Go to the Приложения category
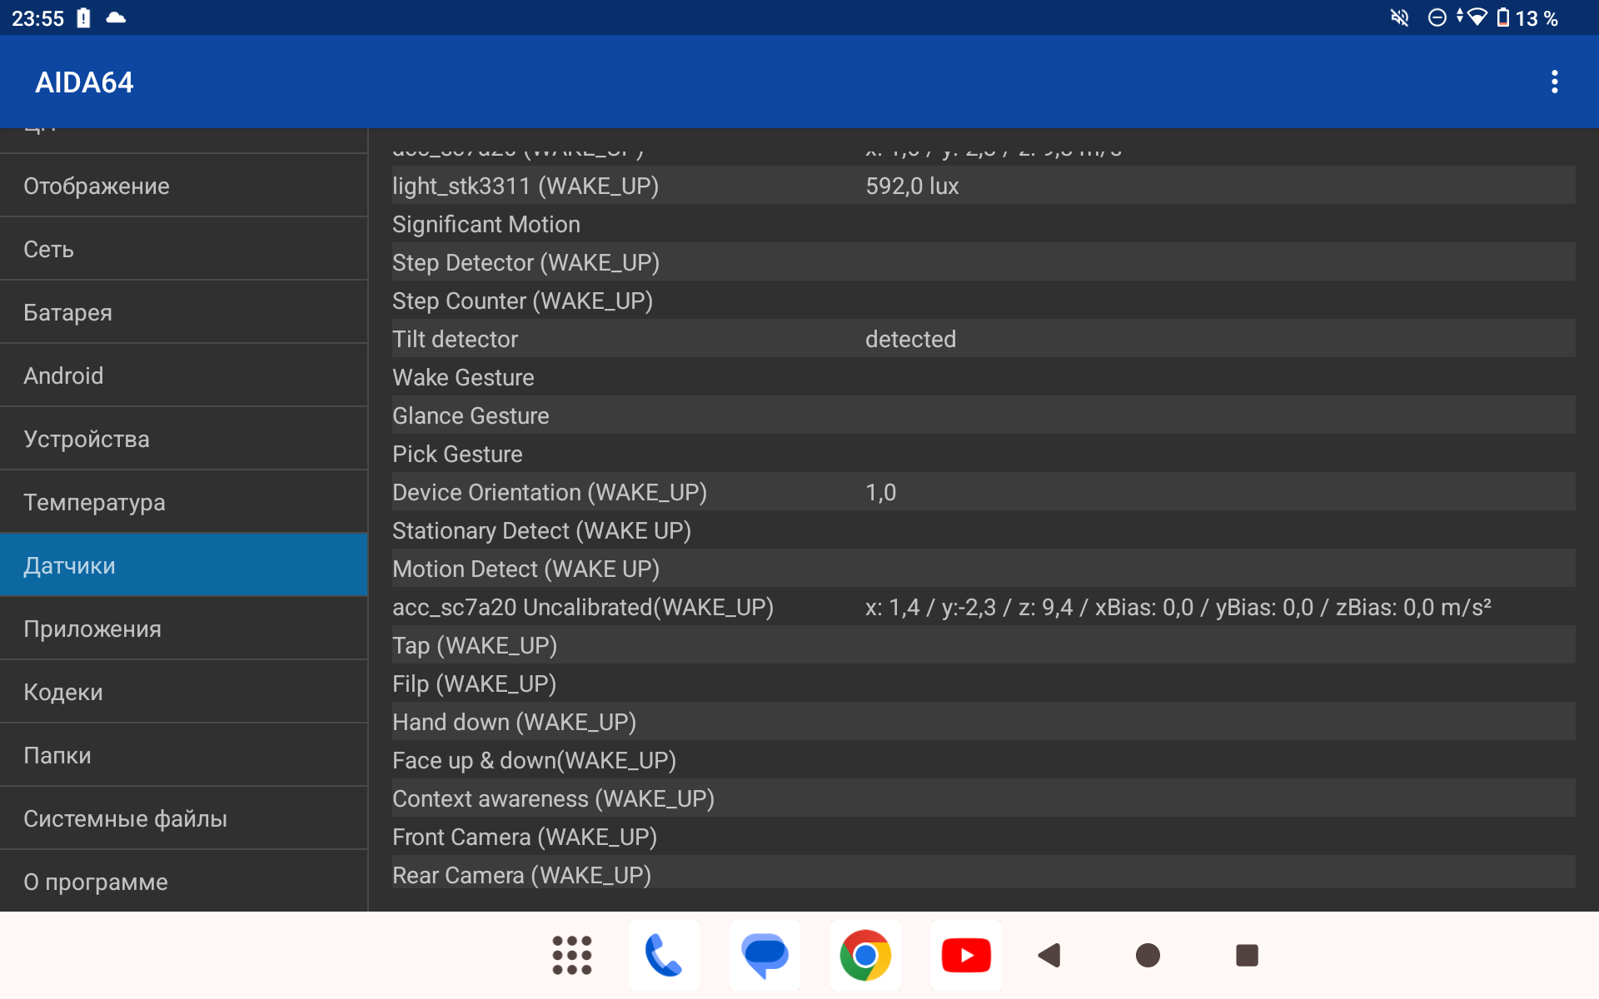This screenshot has height=999, width=1599. click(x=183, y=629)
